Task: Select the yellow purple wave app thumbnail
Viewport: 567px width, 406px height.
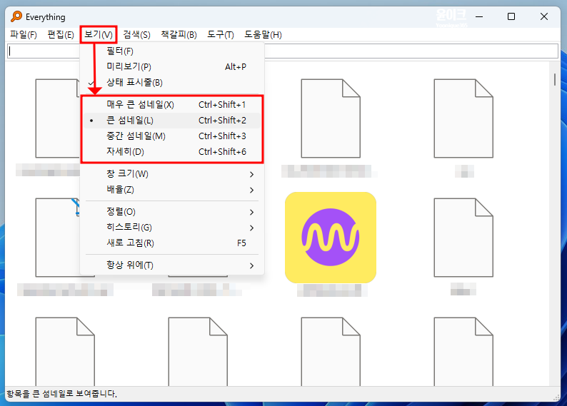Action: click(331, 238)
